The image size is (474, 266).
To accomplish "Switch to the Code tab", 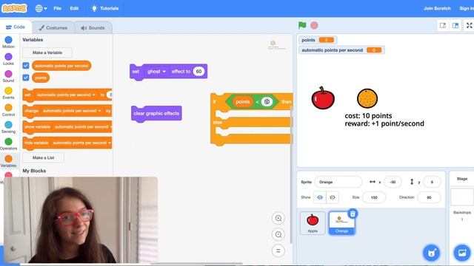I will (x=16, y=27).
